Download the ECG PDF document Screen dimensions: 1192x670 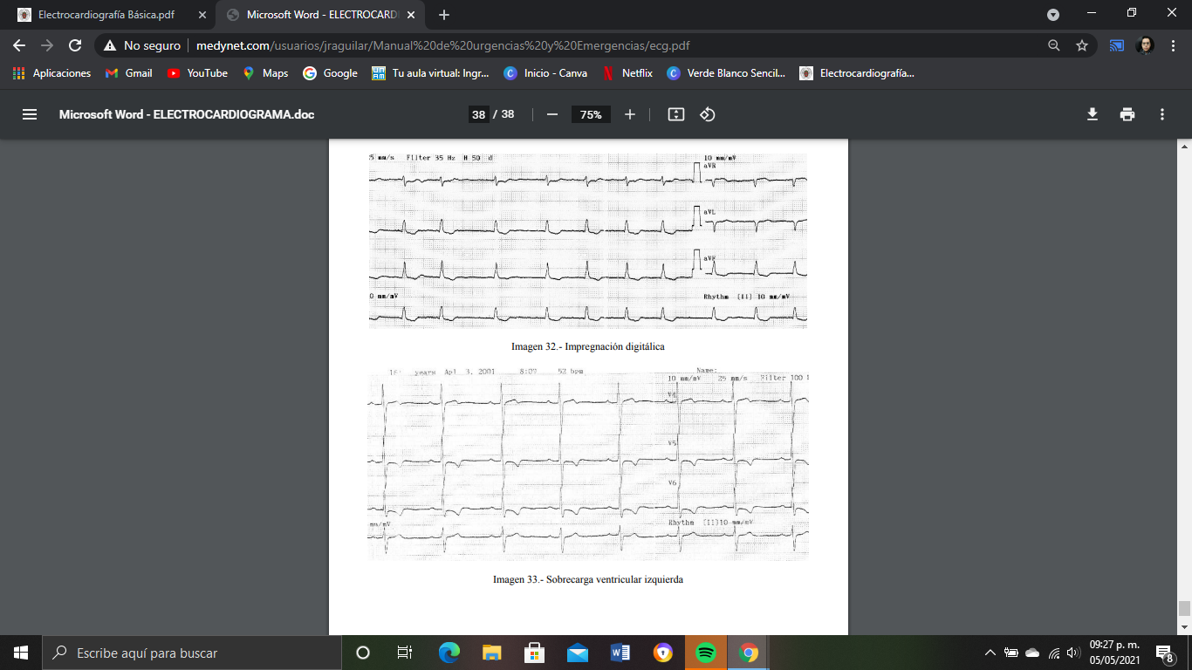click(1092, 113)
